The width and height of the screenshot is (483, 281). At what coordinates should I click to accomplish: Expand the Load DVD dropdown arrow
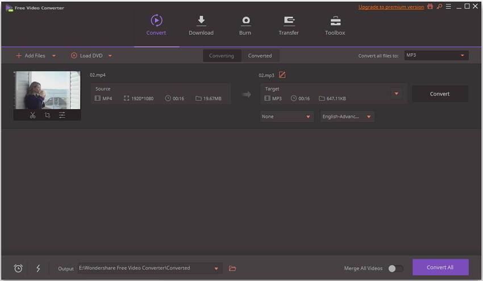pos(110,56)
